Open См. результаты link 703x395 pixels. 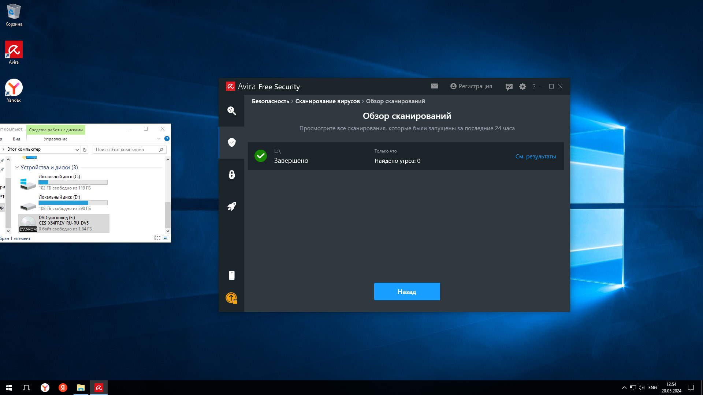coord(535,156)
